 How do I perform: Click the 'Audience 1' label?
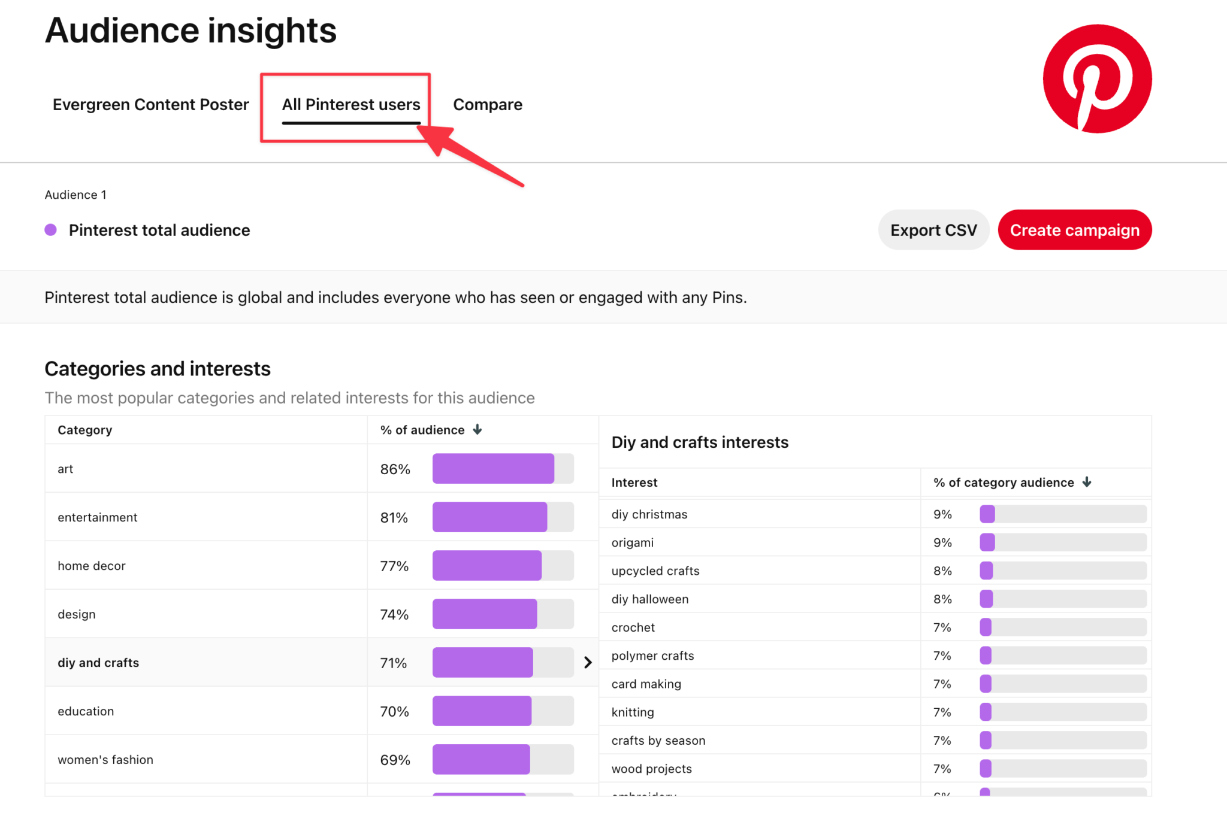[75, 194]
